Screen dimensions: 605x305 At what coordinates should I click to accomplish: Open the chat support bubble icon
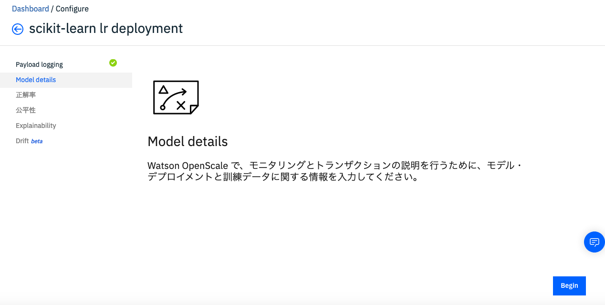coord(594,242)
